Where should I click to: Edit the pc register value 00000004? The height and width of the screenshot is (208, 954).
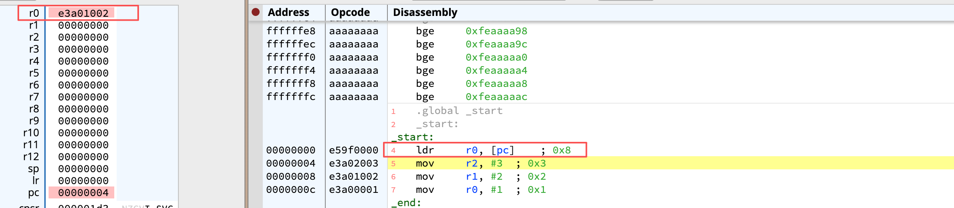(83, 193)
